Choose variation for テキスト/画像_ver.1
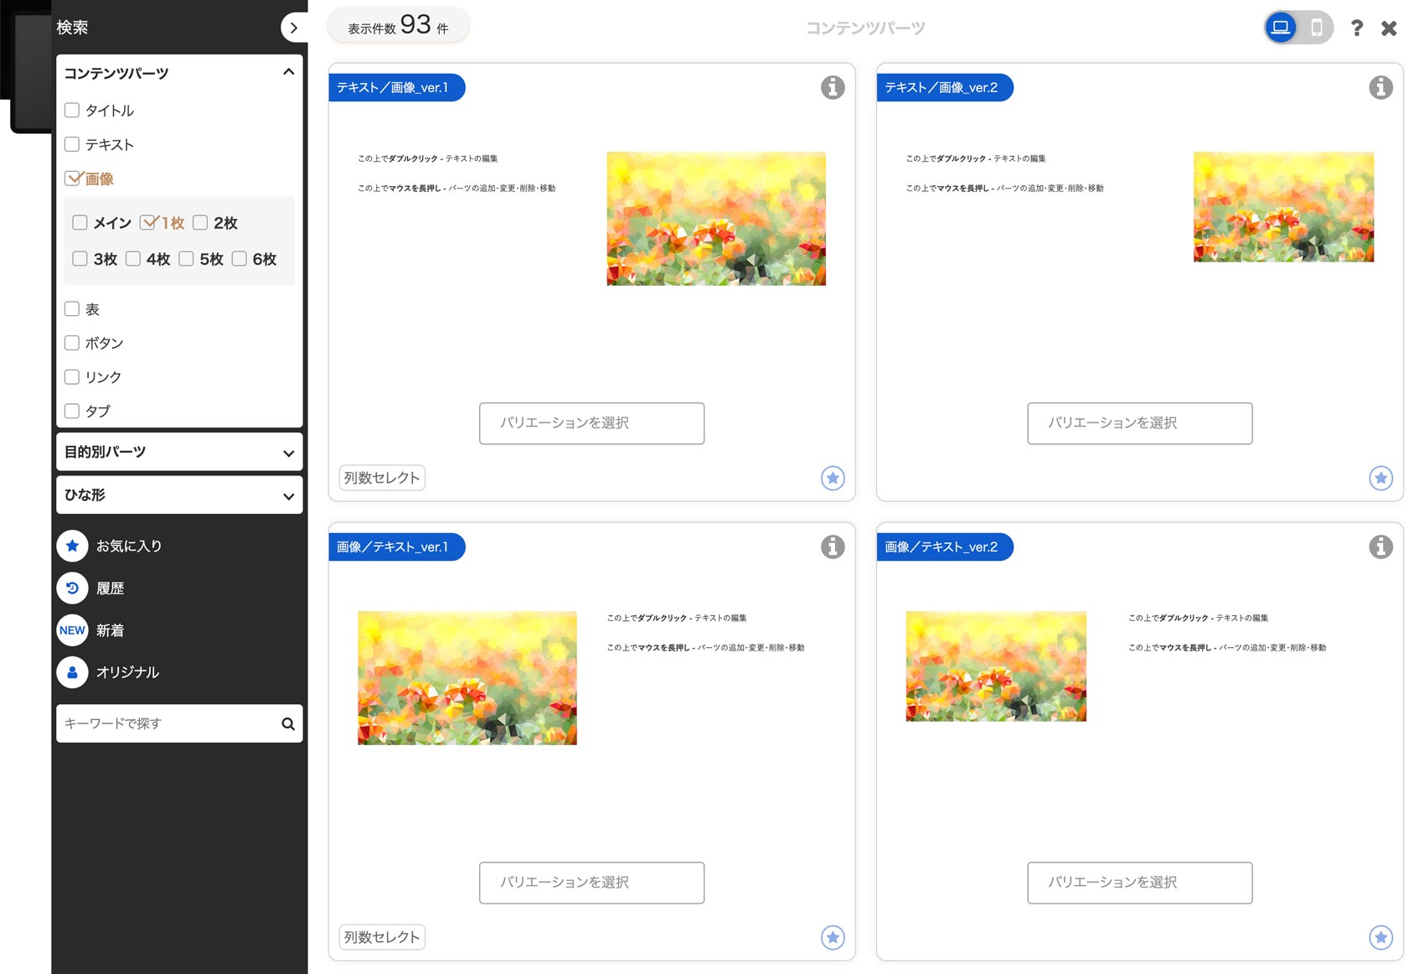 tap(591, 423)
